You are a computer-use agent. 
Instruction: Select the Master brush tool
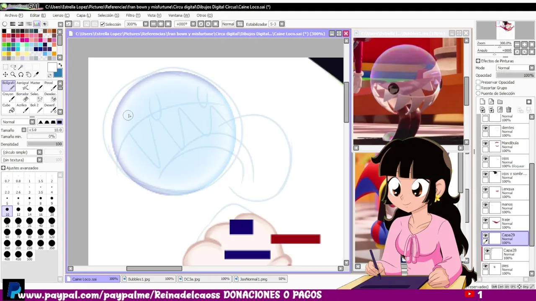pos(36,86)
